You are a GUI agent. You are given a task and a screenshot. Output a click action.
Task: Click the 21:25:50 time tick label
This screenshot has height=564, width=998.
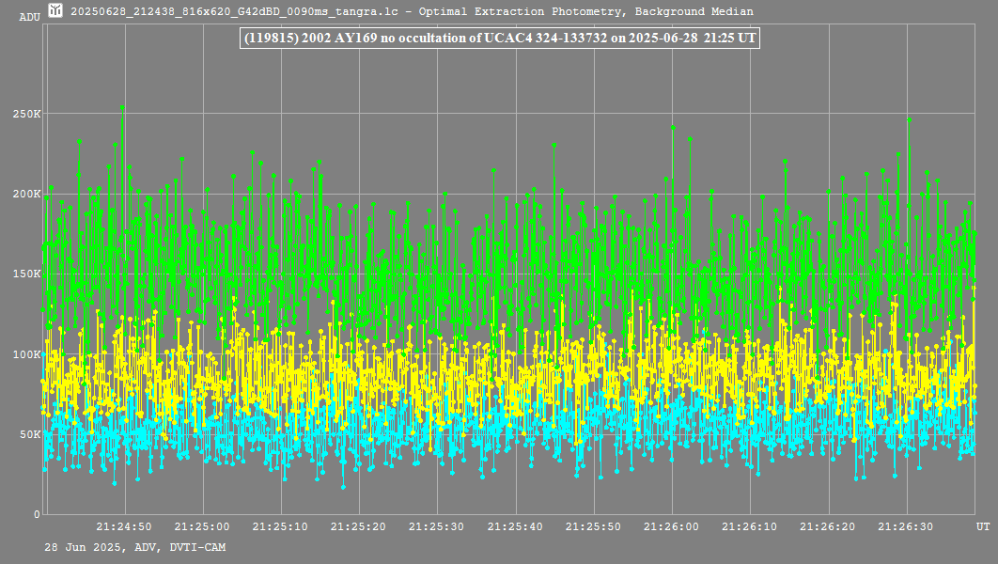tap(594, 527)
